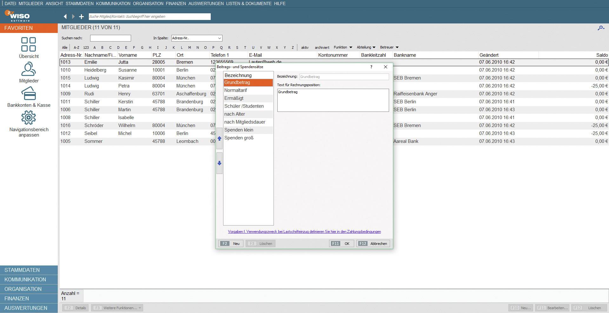Open the KOMMUNIKATION menu
The width and height of the screenshot is (609, 313).
[114, 4]
